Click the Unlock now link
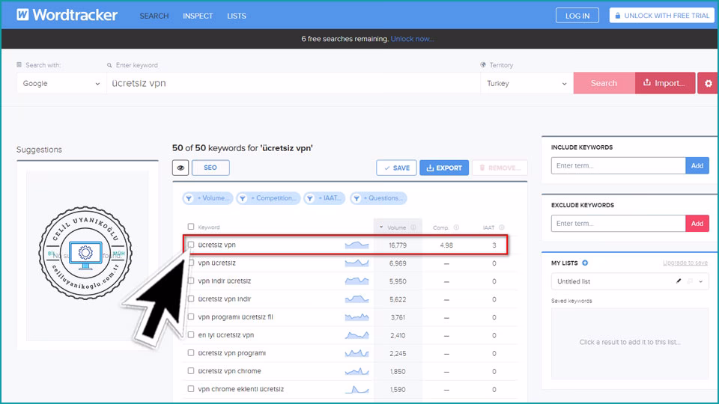The image size is (719, 404). point(412,39)
